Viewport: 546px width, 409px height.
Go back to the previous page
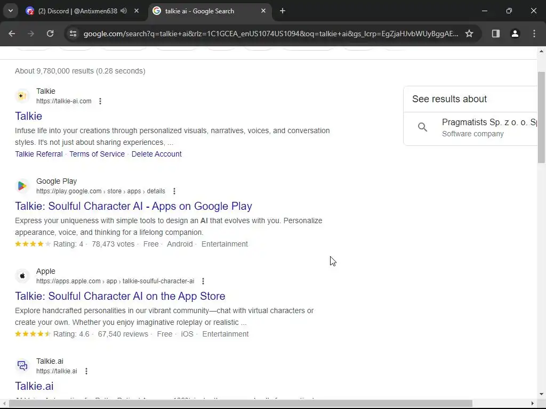(12, 34)
